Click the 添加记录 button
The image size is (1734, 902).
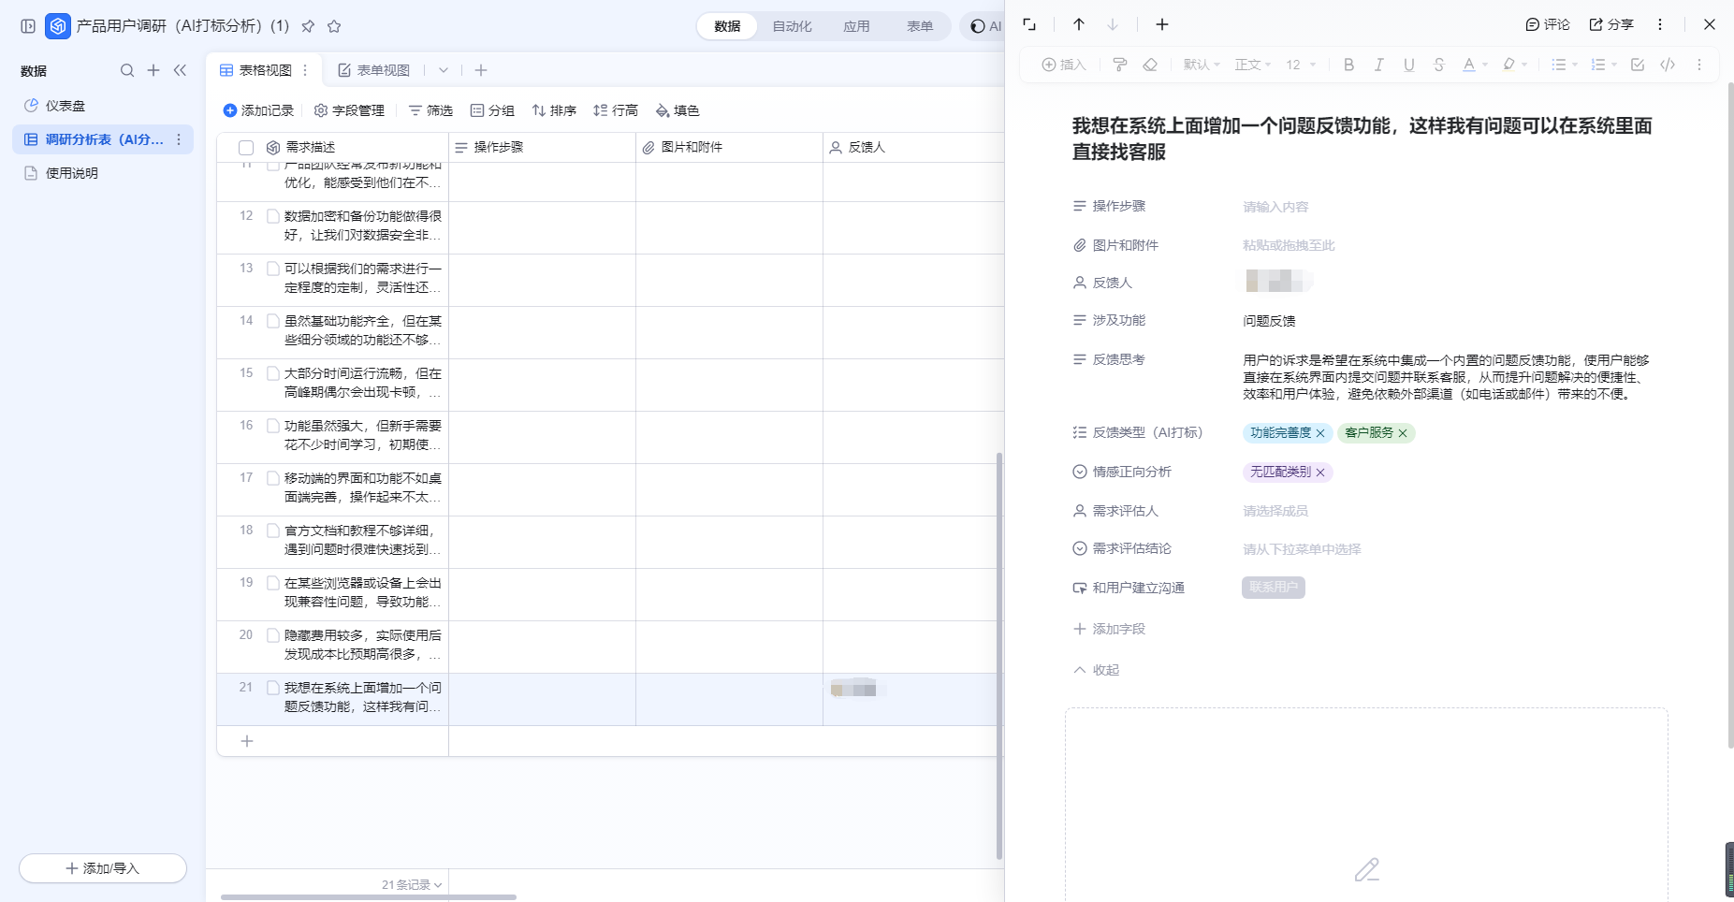click(258, 110)
